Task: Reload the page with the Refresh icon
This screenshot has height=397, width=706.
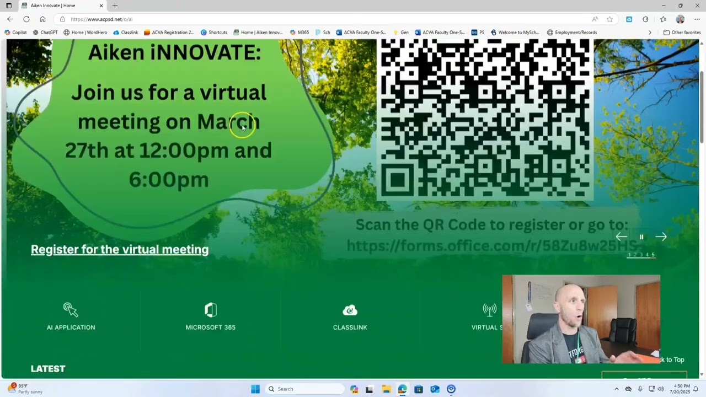Action: point(26,19)
